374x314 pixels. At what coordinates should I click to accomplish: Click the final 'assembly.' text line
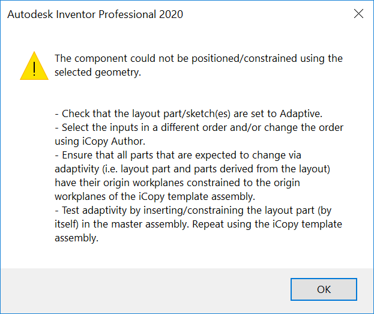(x=76, y=237)
